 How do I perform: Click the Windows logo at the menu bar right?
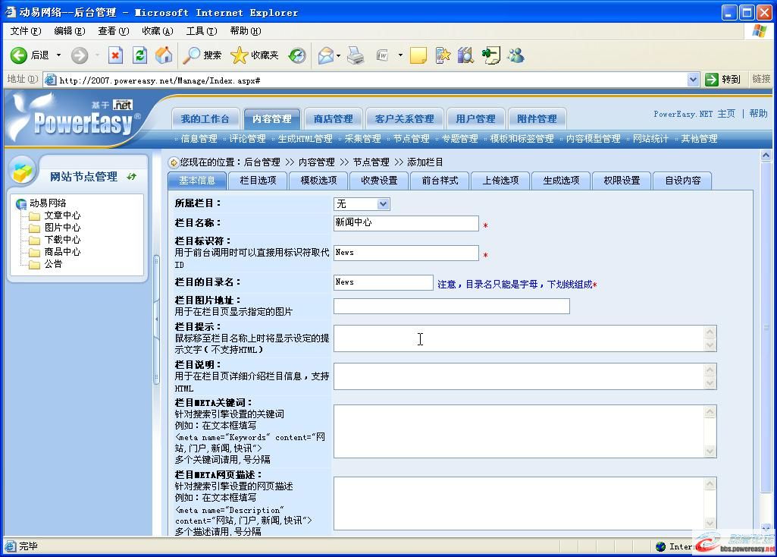point(761,30)
